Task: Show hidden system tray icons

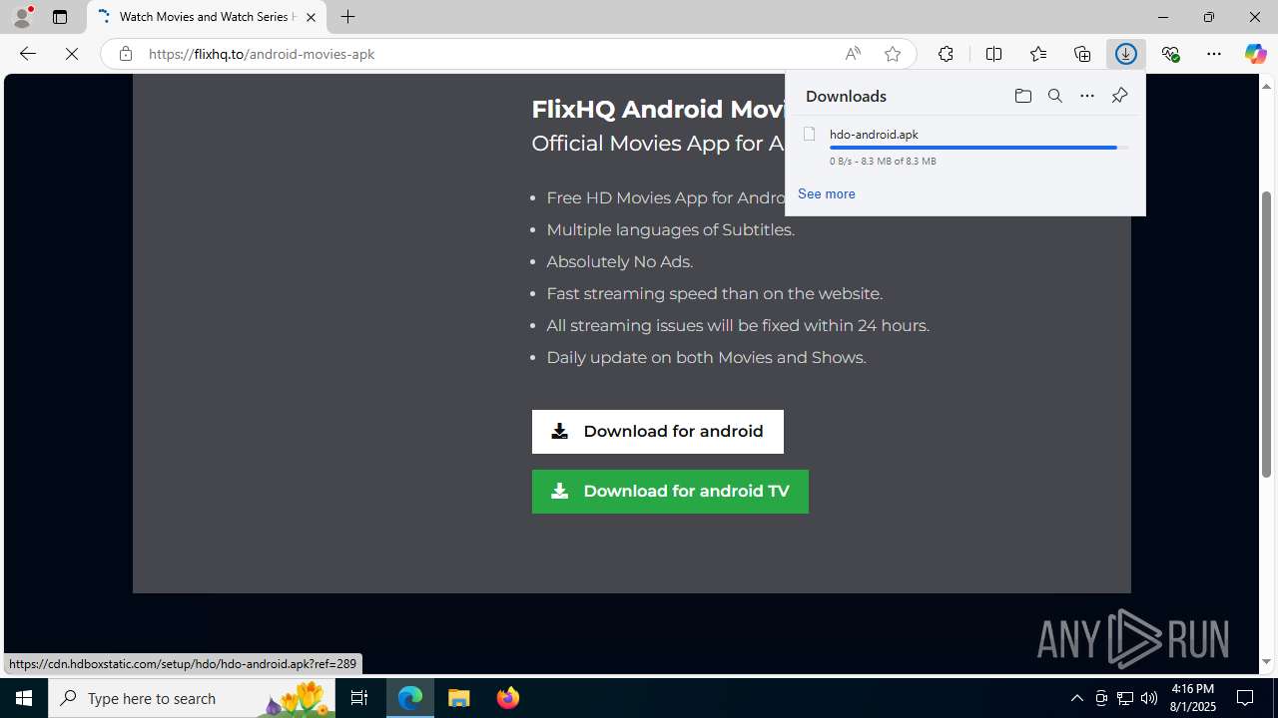Action: [1076, 698]
